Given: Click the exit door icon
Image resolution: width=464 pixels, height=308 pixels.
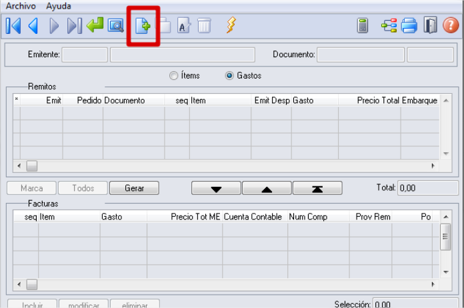Looking at the screenshot, I should point(430,25).
